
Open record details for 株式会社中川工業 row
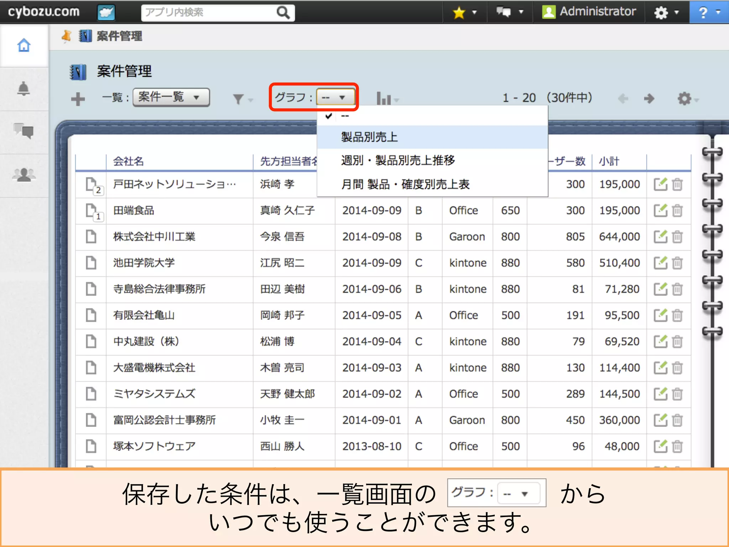tap(91, 237)
